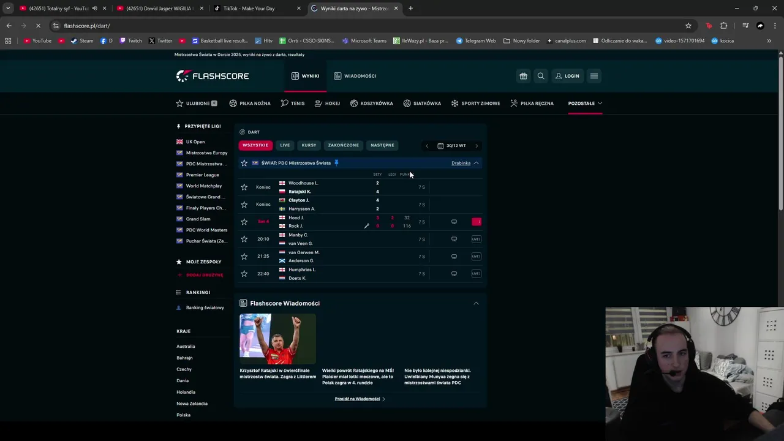This screenshot has height=441, width=784.
Task: Select SPORTY ZIMOWE category
Action: [475, 104]
